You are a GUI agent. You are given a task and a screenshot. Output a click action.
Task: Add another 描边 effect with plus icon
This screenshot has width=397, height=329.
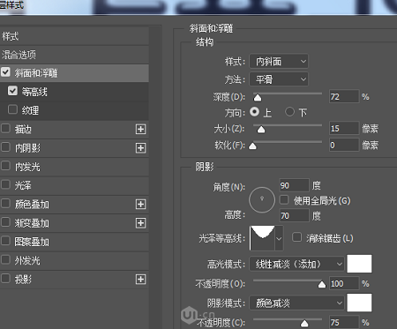coord(140,129)
